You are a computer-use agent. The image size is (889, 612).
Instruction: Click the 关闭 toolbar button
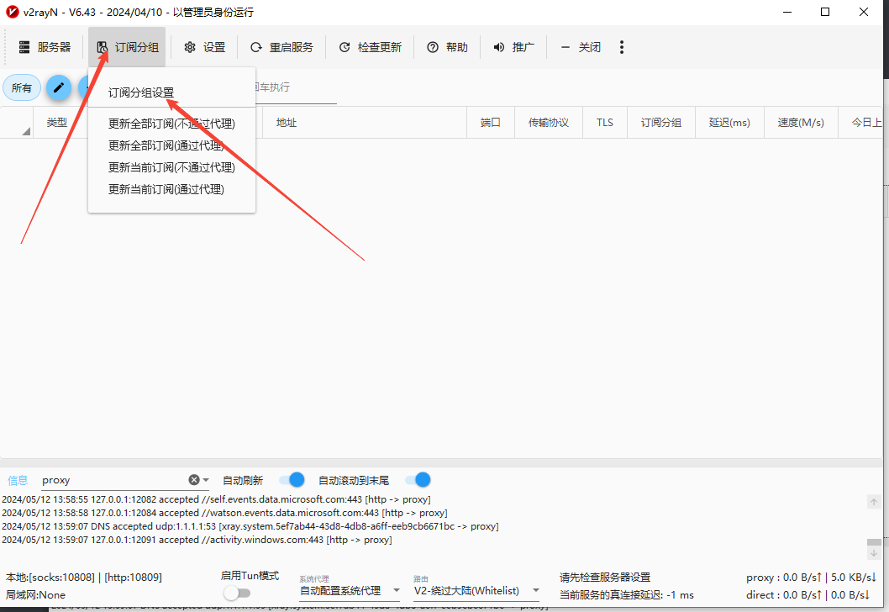pyautogui.click(x=581, y=47)
